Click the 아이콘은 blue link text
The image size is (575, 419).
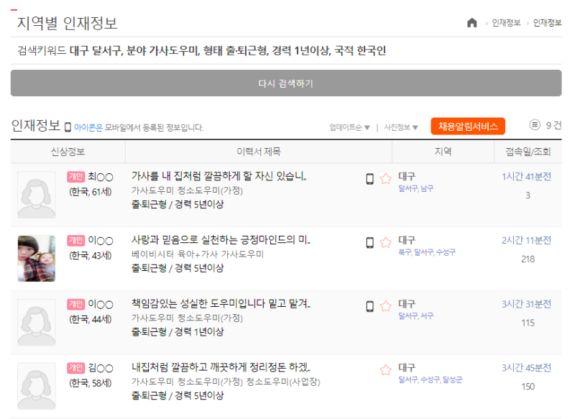click(88, 128)
